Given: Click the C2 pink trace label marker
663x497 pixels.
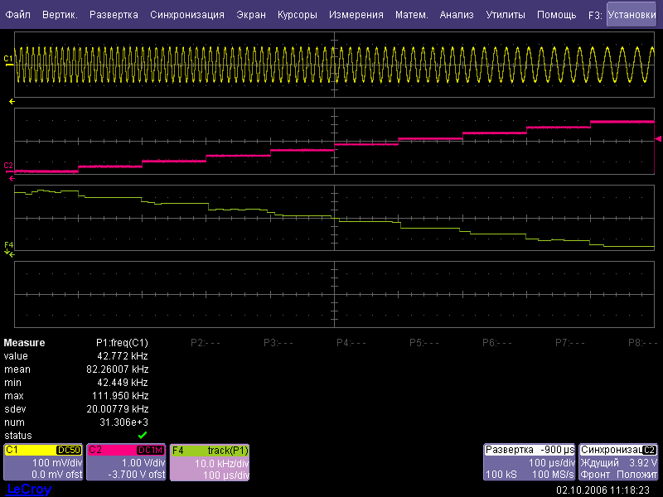Looking at the screenshot, I should [x=8, y=166].
